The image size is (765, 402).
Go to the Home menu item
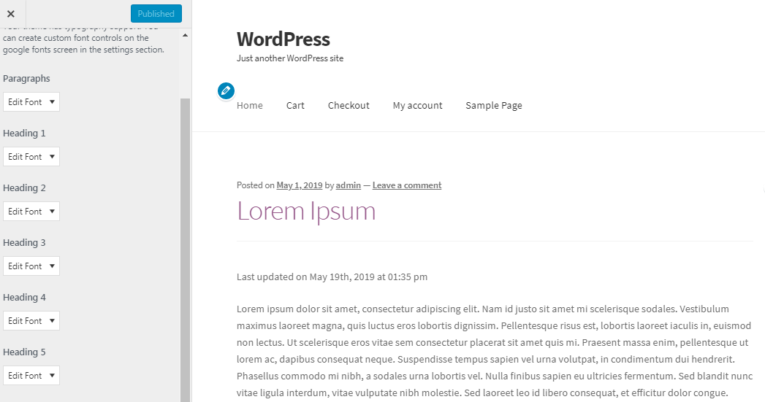[x=250, y=105]
